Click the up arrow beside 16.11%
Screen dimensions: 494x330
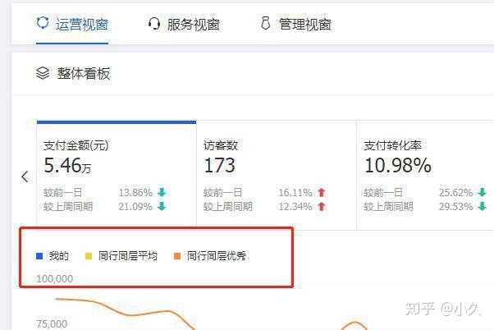click(322, 192)
